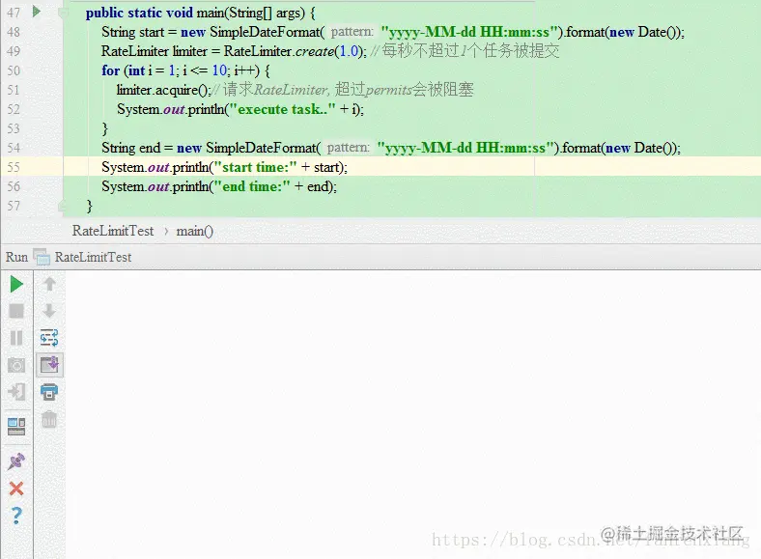Pause the program output
Viewport: 761px width, 559px height.
(x=16, y=338)
